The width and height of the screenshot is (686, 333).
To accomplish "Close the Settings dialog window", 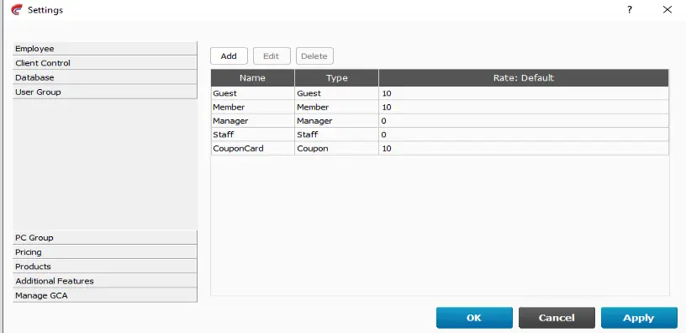I will (668, 9).
